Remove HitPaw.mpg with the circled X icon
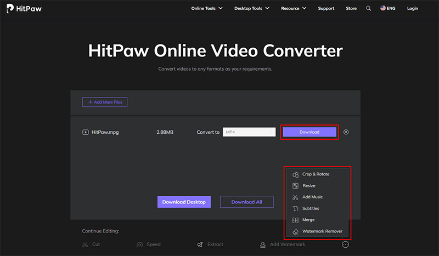439x256 pixels. coord(346,132)
